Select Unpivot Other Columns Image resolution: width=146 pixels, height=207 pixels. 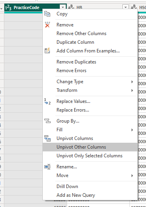click(90, 147)
